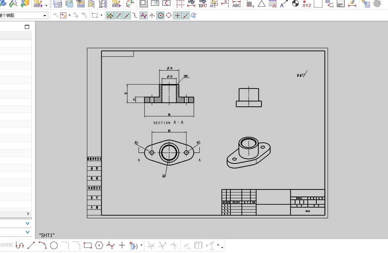Select the rectangle sketch tool
The width and height of the screenshot is (388, 253).
[x=87, y=245]
